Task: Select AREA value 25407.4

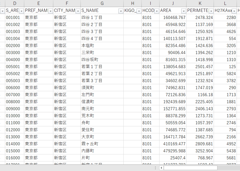Action: (x=173, y=158)
